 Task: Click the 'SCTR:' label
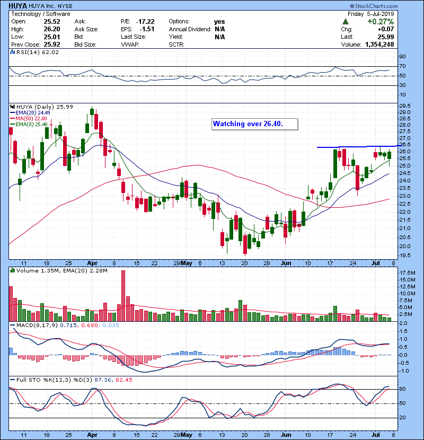click(x=176, y=45)
